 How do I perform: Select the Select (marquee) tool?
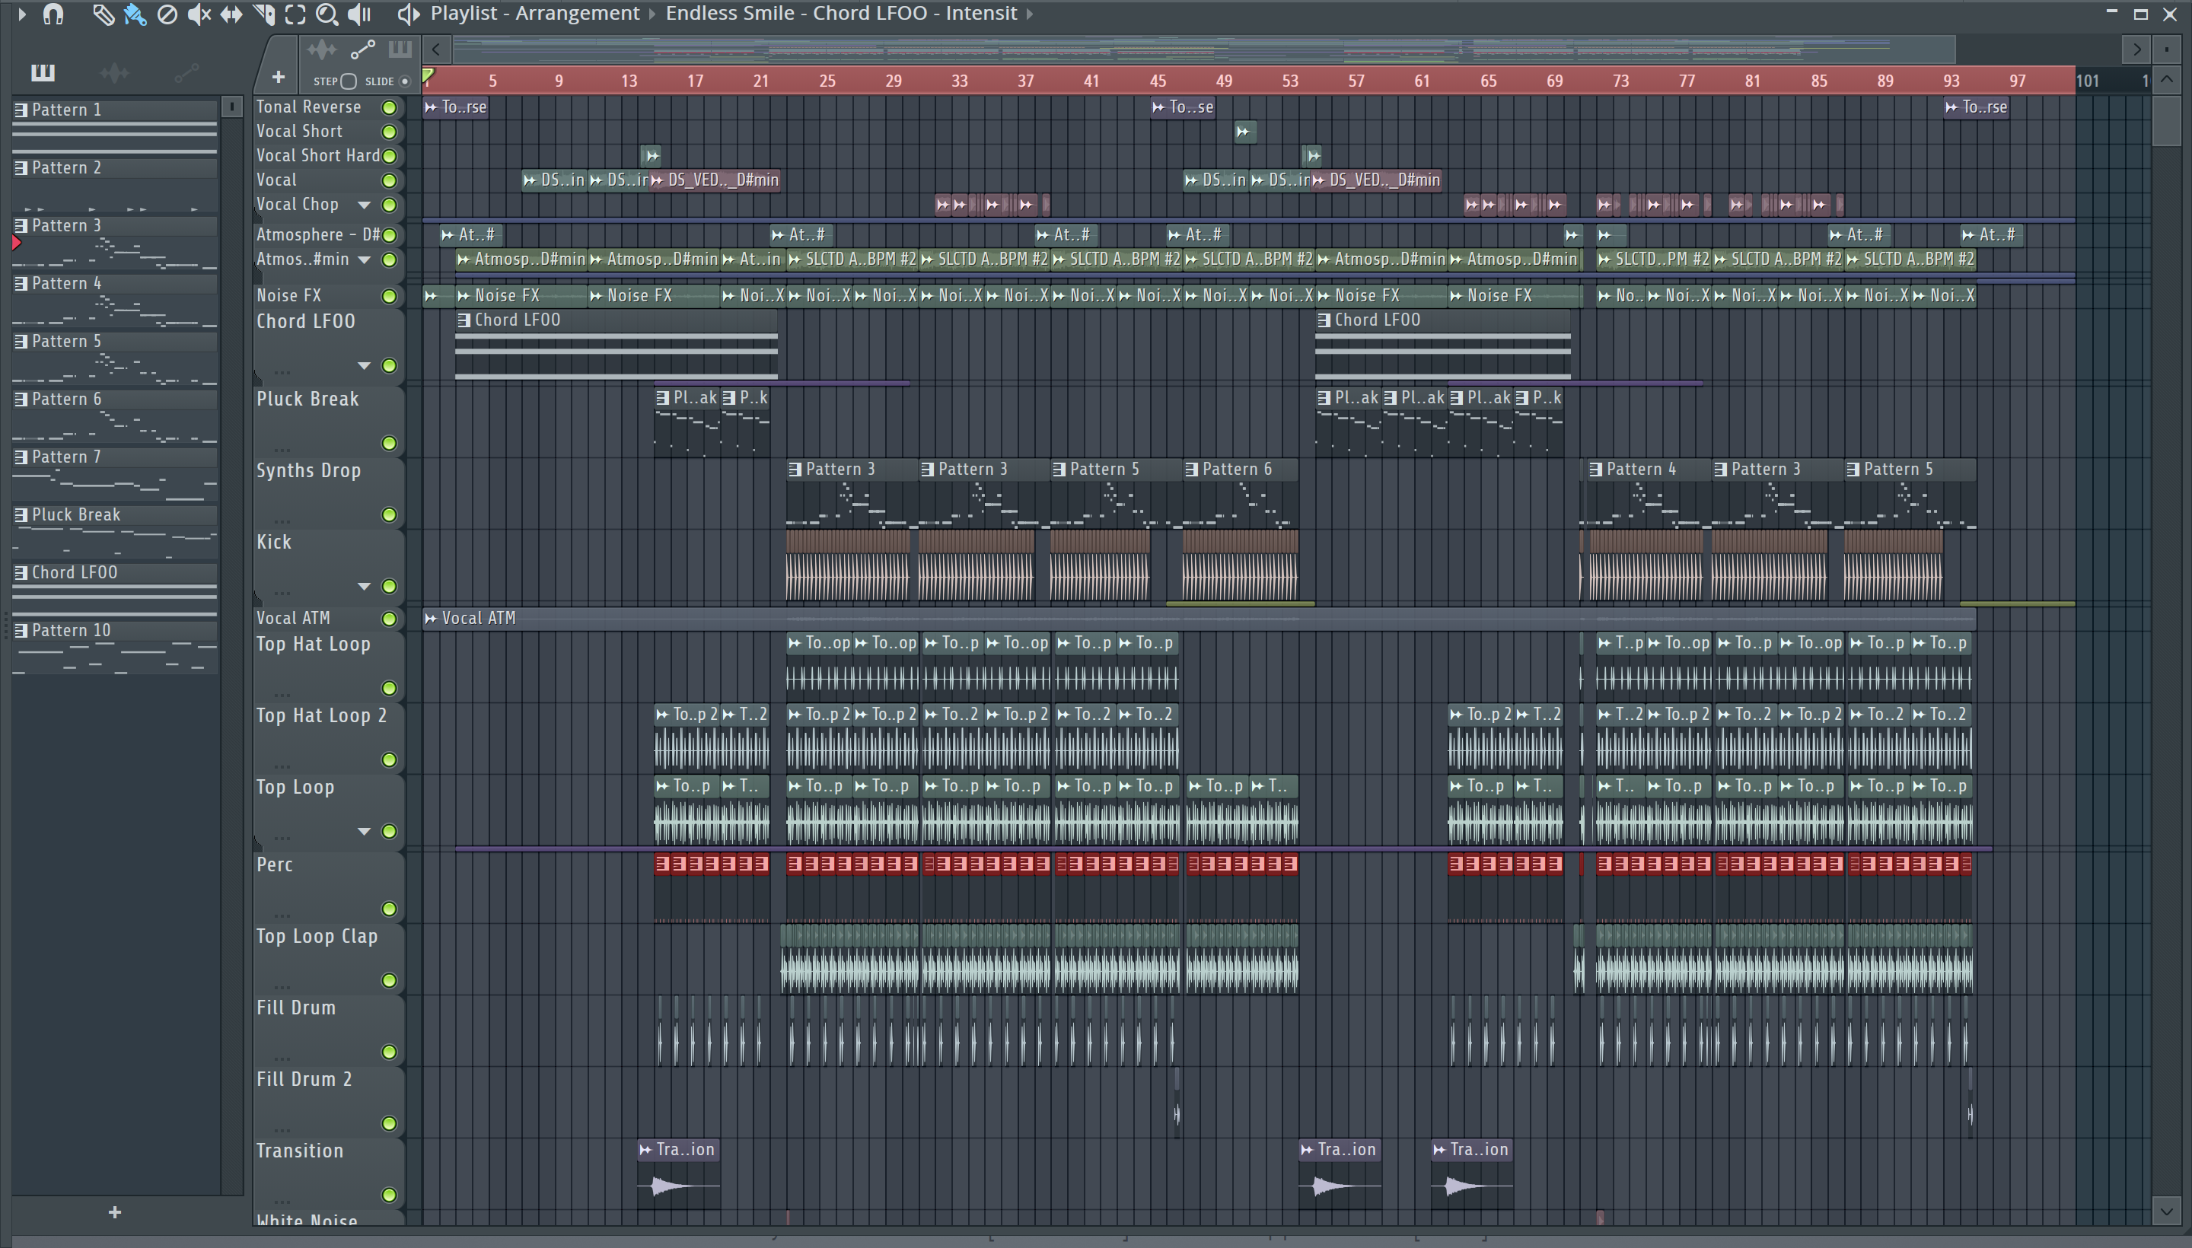coord(295,14)
